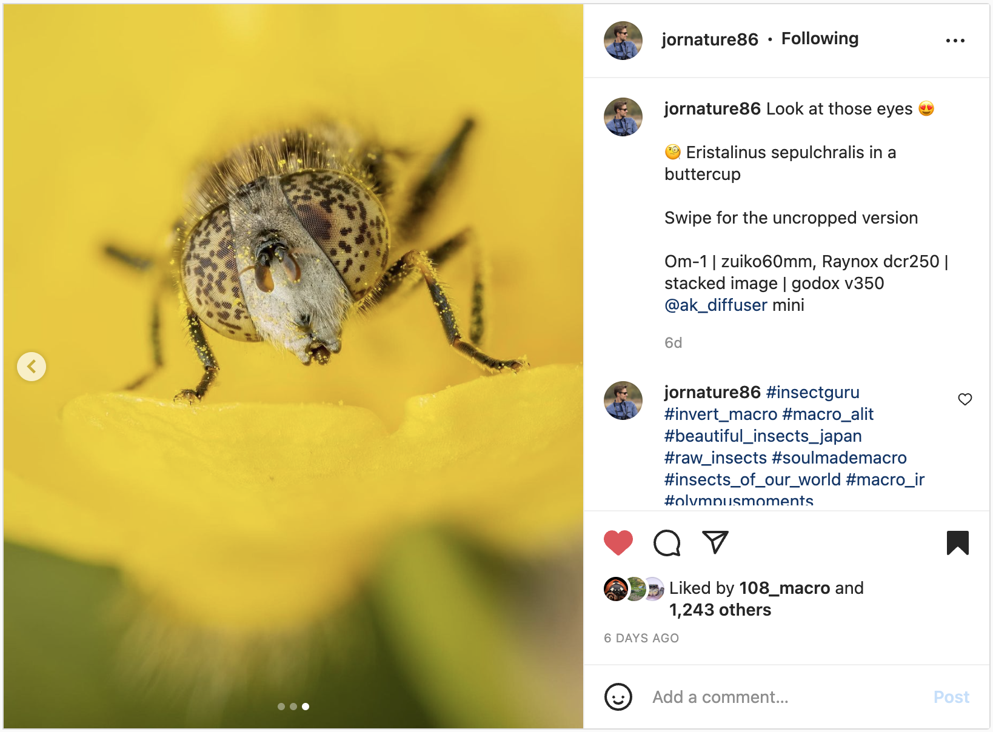Click the jornature86 avatar beside caption
The width and height of the screenshot is (993, 732).
coord(623,117)
